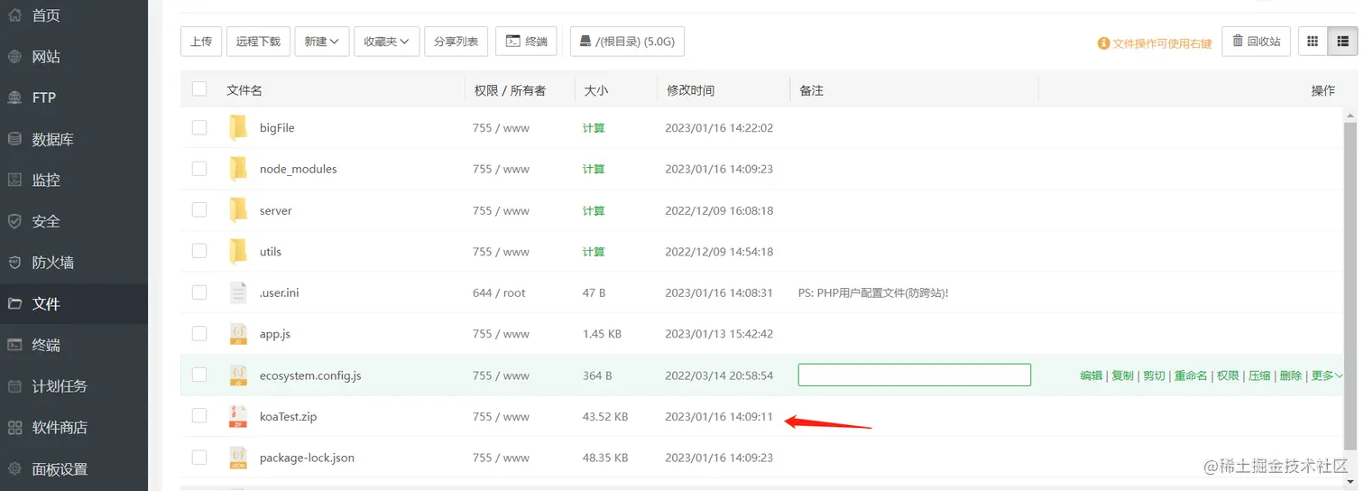Click the koaTest.zip archive icon
This screenshot has height=491, width=1364.
238,417
